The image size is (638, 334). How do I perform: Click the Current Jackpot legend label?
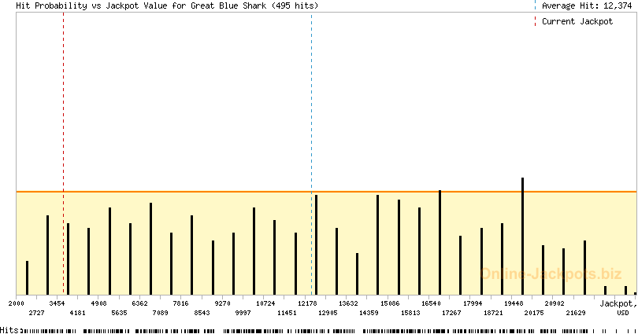click(x=577, y=21)
